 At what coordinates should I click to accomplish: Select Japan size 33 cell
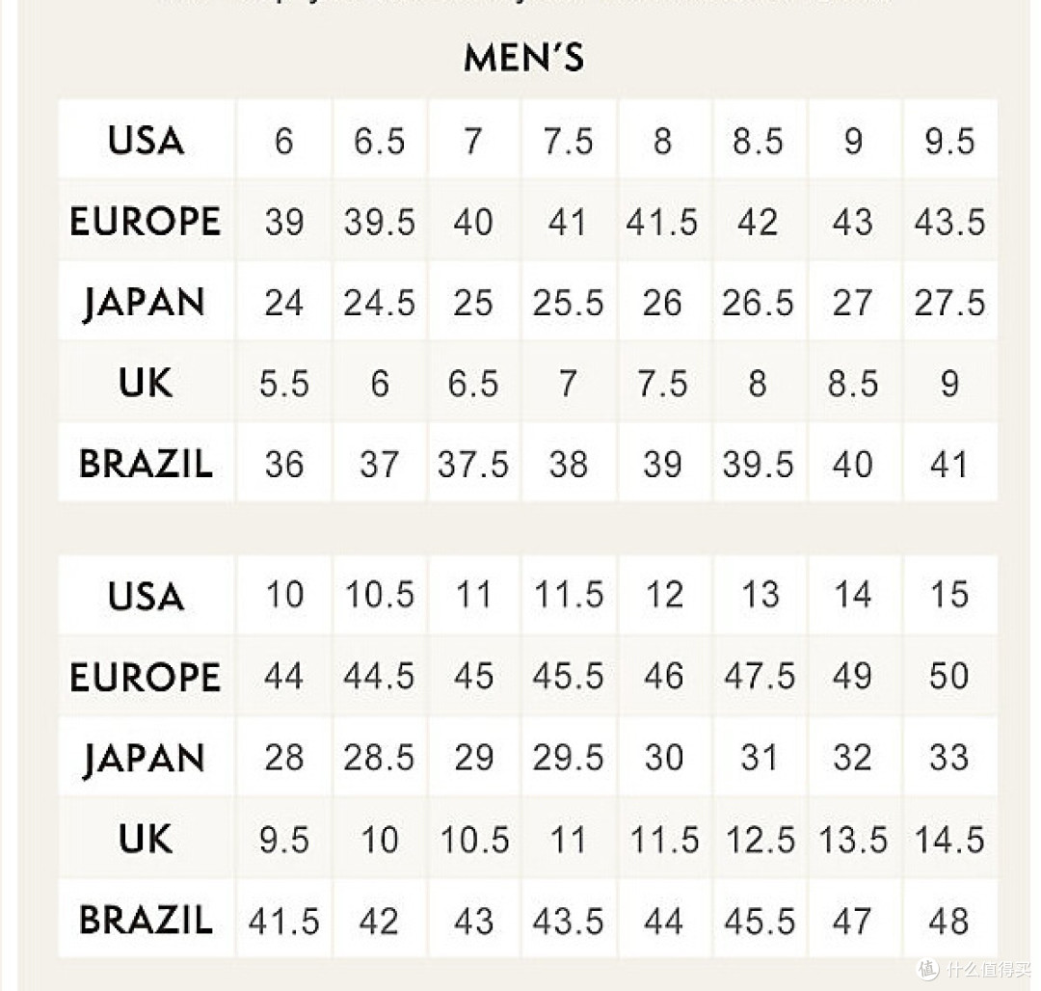(949, 757)
